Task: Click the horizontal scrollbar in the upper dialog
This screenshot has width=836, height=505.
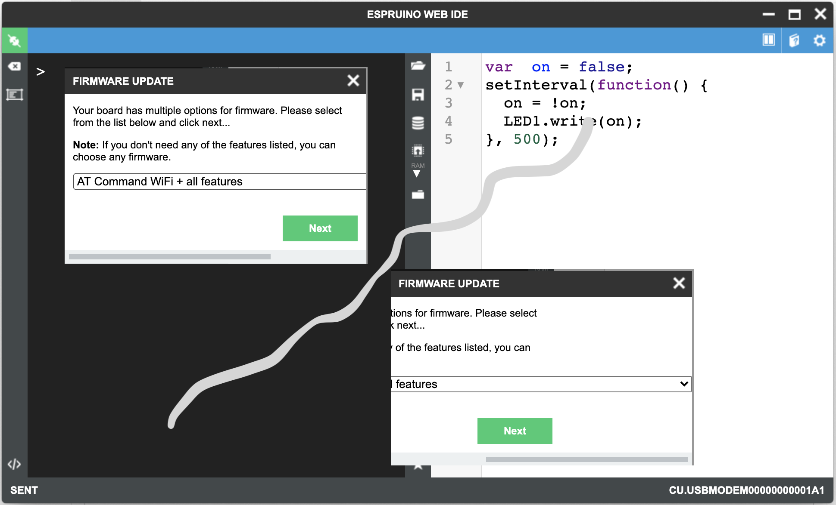Action: pyautogui.click(x=169, y=257)
